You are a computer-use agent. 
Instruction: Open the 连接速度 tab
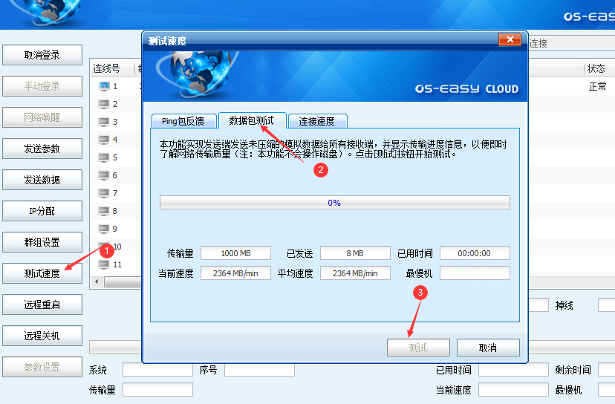click(x=316, y=121)
